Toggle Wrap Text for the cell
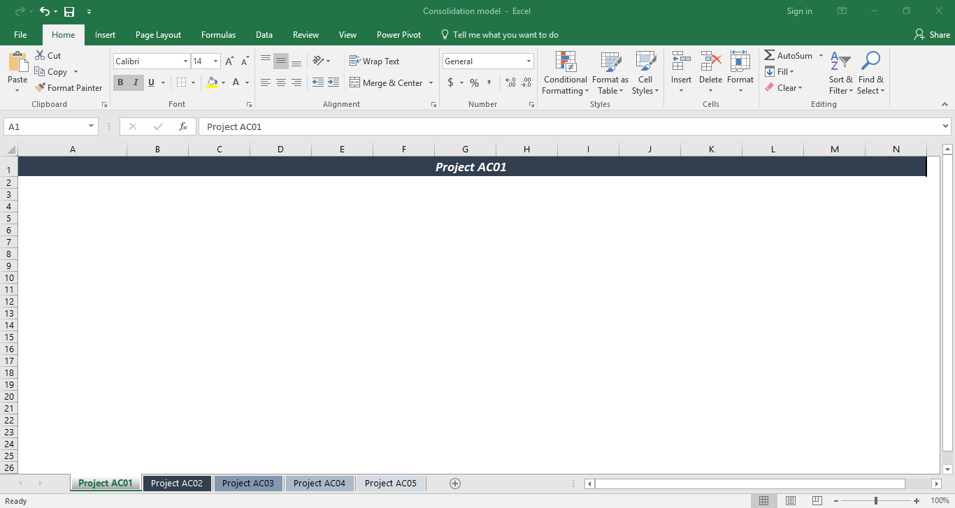The width and height of the screenshot is (955, 508). [374, 61]
